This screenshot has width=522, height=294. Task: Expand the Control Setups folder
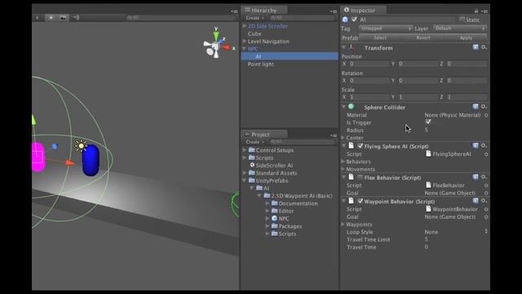(x=245, y=150)
